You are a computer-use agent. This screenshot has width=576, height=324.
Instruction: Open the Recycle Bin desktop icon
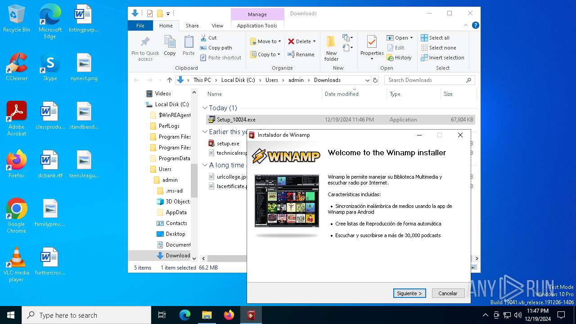17,19
